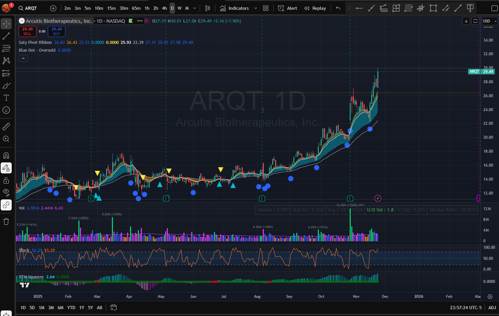
Task: Activate the zoom in tool
Action: coord(6,139)
